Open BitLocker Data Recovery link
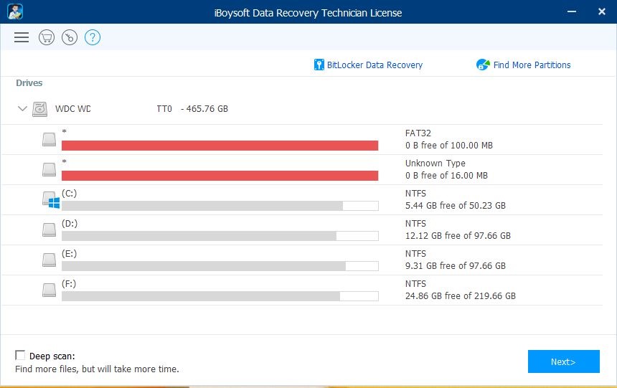 tap(375, 65)
